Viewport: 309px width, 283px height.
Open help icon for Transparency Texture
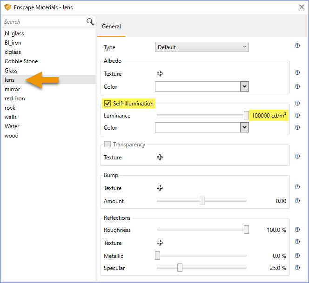(x=297, y=156)
